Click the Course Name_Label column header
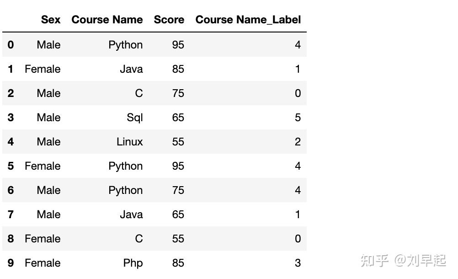The image size is (458, 279). tap(248, 20)
